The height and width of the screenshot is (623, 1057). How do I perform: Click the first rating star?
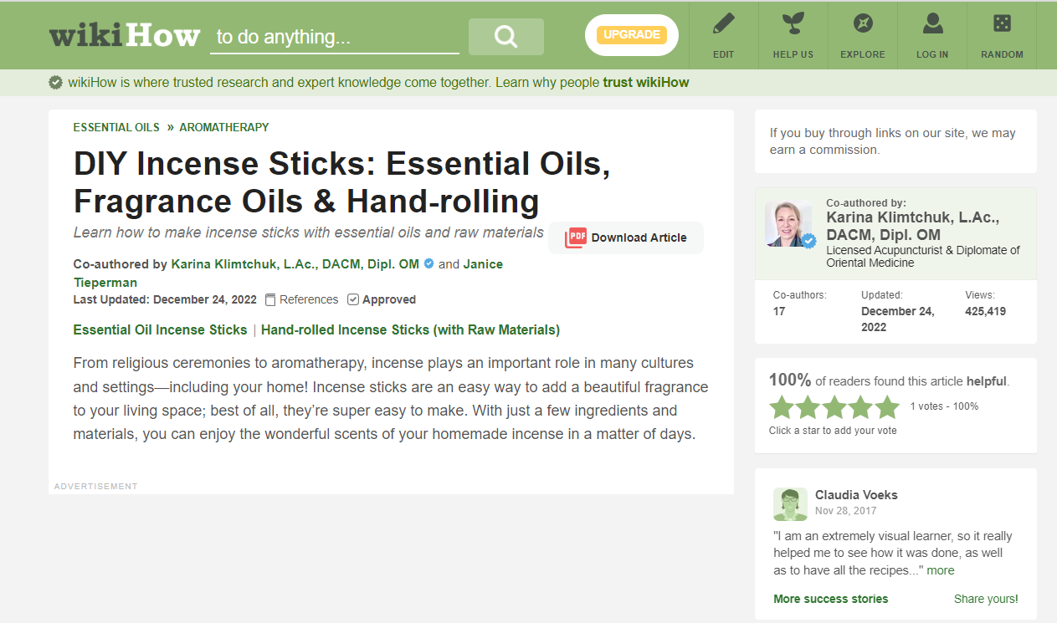coord(781,407)
